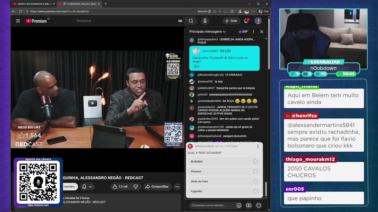The width and height of the screenshot is (378, 212).
Task: Like the R$ 2,00 super chat message
Action: (195, 67)
